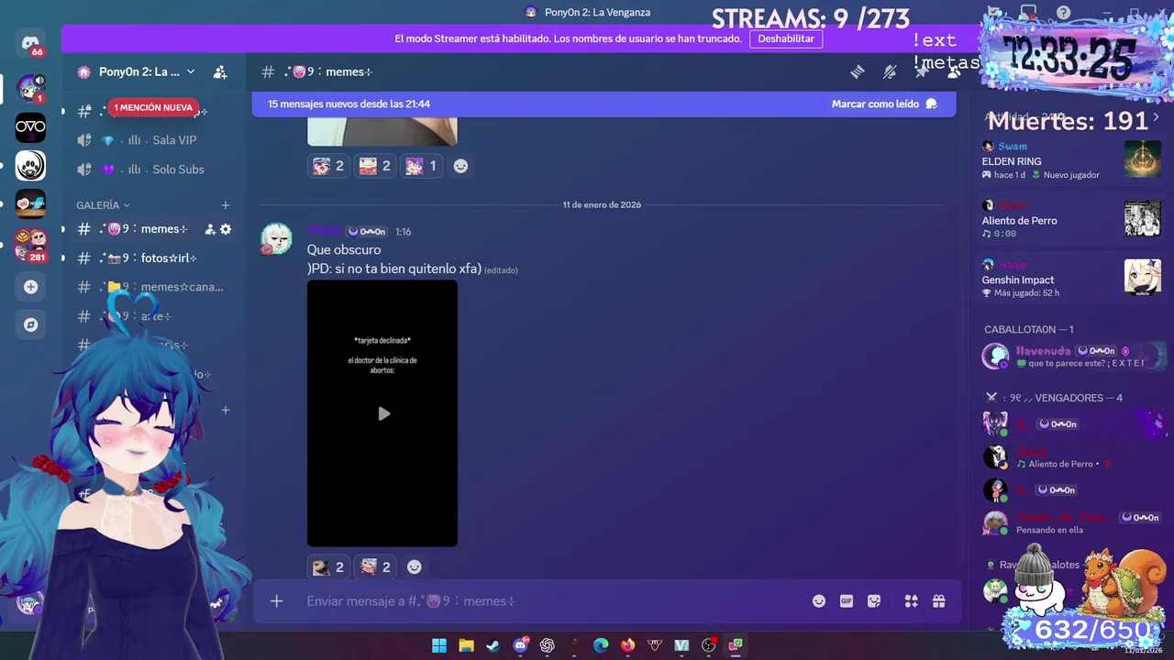1174x660 pixels.
Task: Click Deshabilitar streamer mode button
Action: 786,38
